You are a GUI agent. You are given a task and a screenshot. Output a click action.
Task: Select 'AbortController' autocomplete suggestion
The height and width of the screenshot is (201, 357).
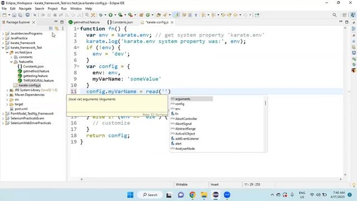click(x=186, y=119)
